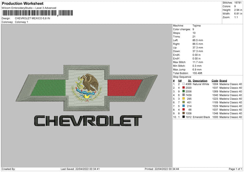Click the Trims value 21

(194, 37)
